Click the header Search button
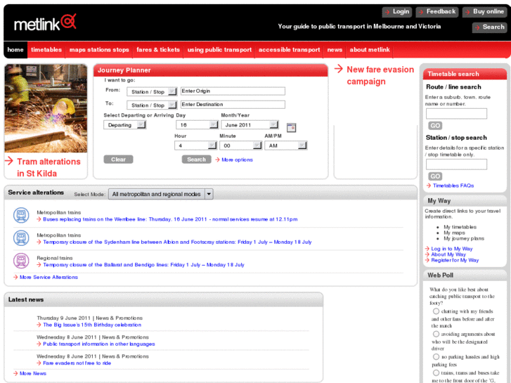The image size is (511, 383). [x=489, y=27]
